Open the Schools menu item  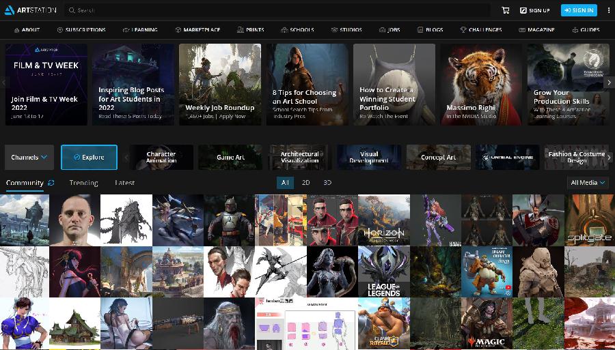click(297, 30)
